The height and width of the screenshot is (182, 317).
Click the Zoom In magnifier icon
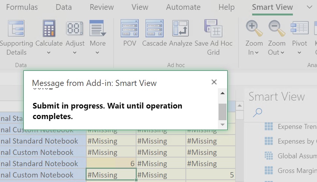click(254, 28)
